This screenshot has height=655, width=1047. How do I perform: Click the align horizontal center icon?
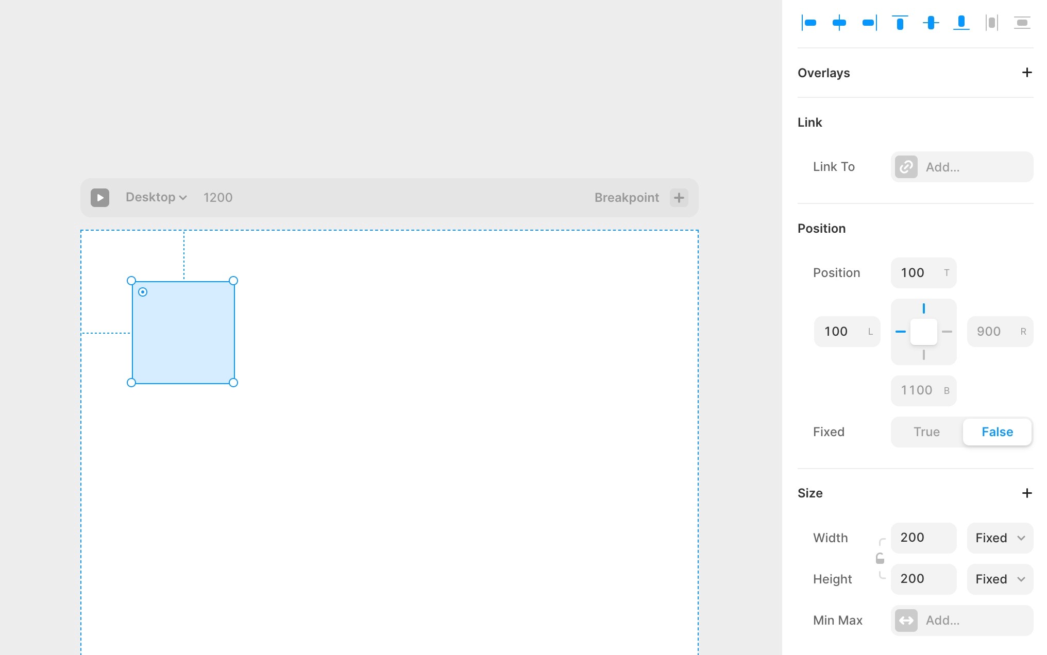point(839,23)
